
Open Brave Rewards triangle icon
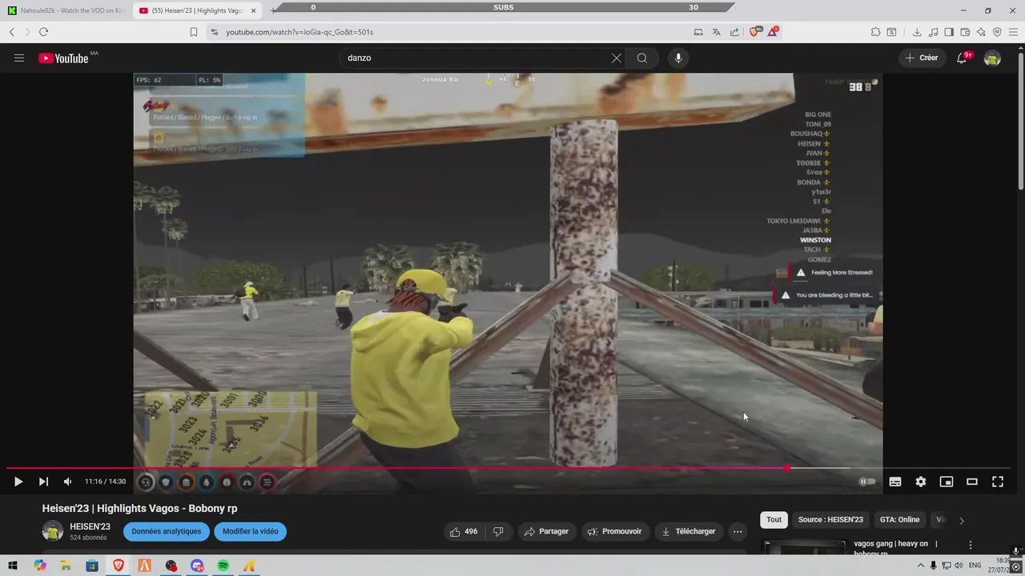coord(773,32)
